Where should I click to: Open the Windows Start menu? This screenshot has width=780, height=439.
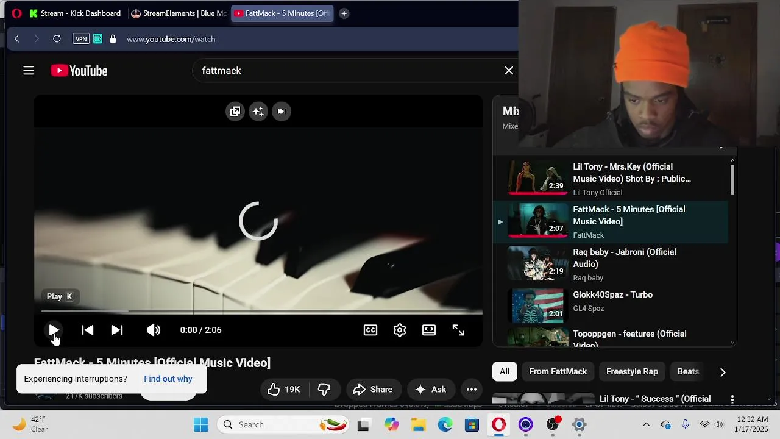(x=200, y=424)
